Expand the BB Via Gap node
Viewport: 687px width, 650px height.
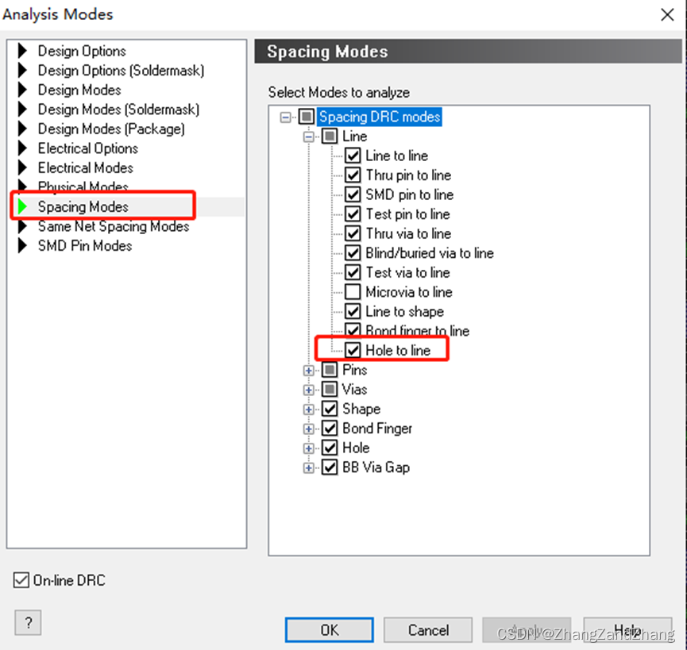(309, 467)
